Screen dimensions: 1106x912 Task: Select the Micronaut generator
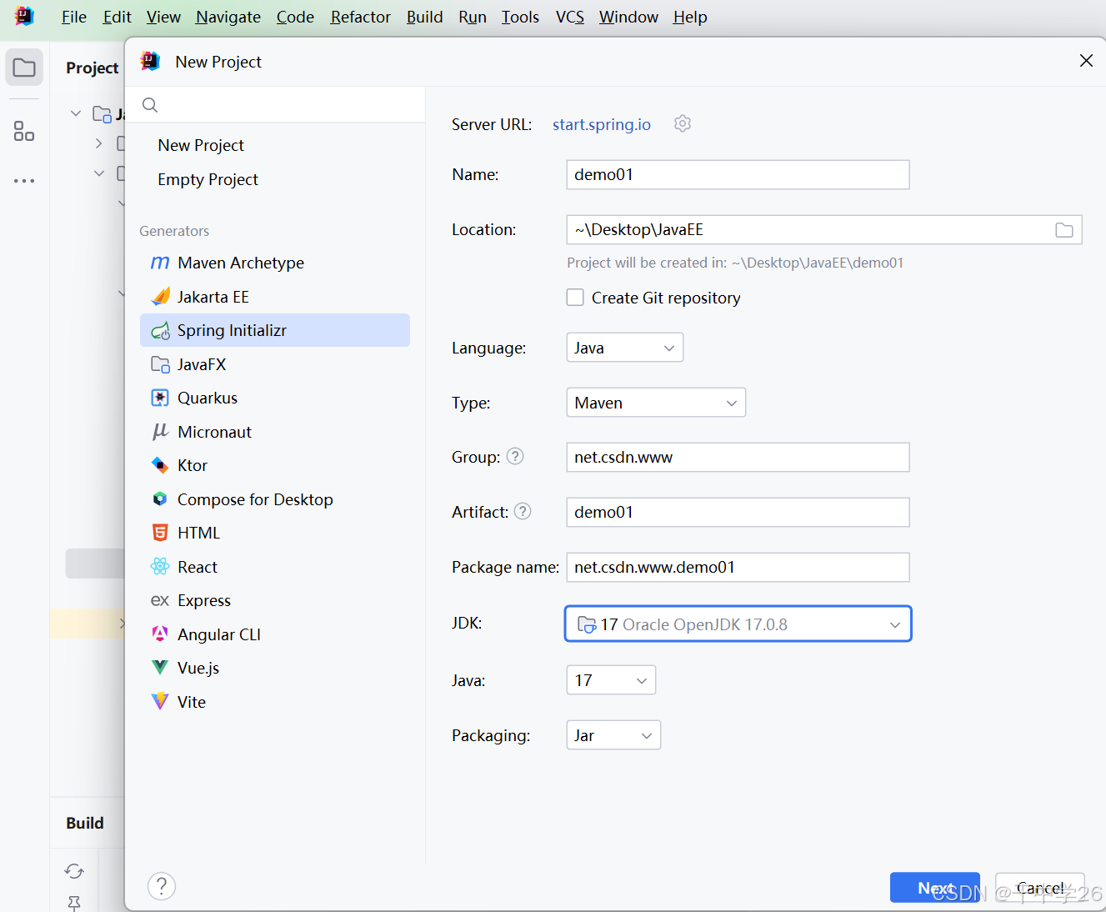(275, 432)
